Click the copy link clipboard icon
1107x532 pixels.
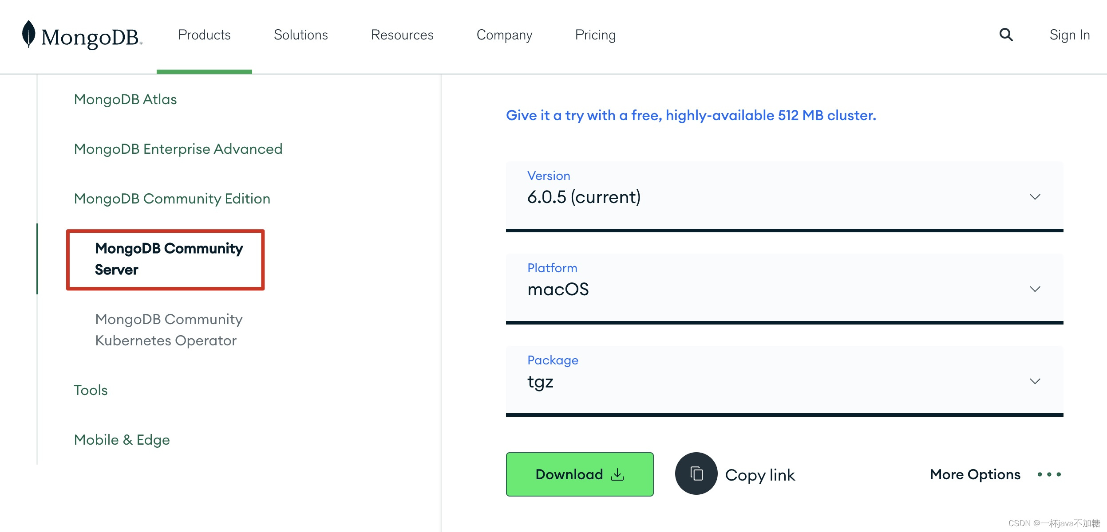coord(696,473)
